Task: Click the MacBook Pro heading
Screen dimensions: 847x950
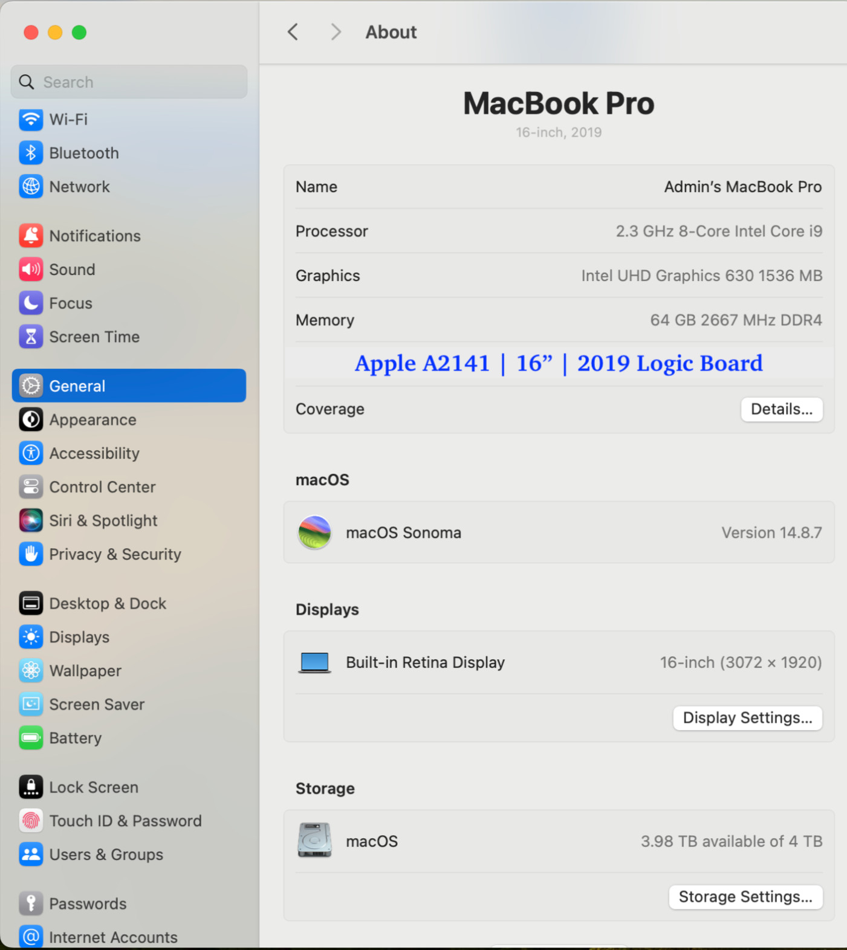Action: click(559, 103)
